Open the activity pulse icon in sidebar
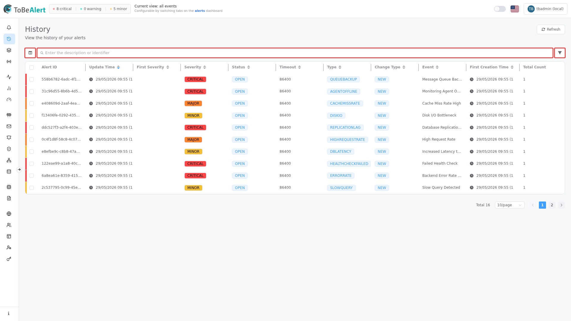 9,77
